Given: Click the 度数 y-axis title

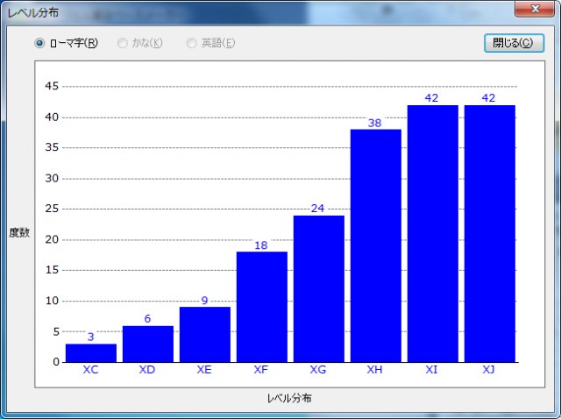Looking at the screenshot, I should coord(19,233).
